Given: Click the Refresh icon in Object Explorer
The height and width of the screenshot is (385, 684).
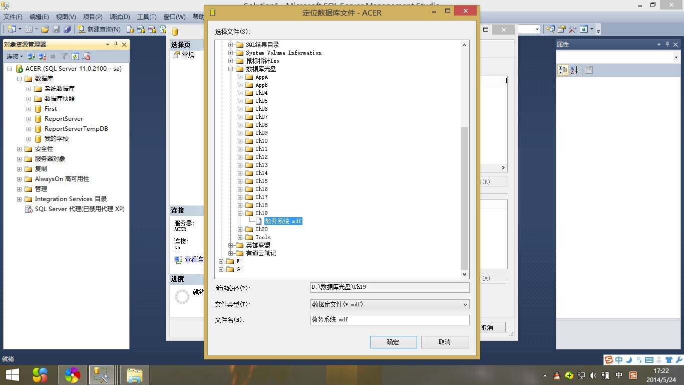Looking at the screenshot, I should coord(75,57).
